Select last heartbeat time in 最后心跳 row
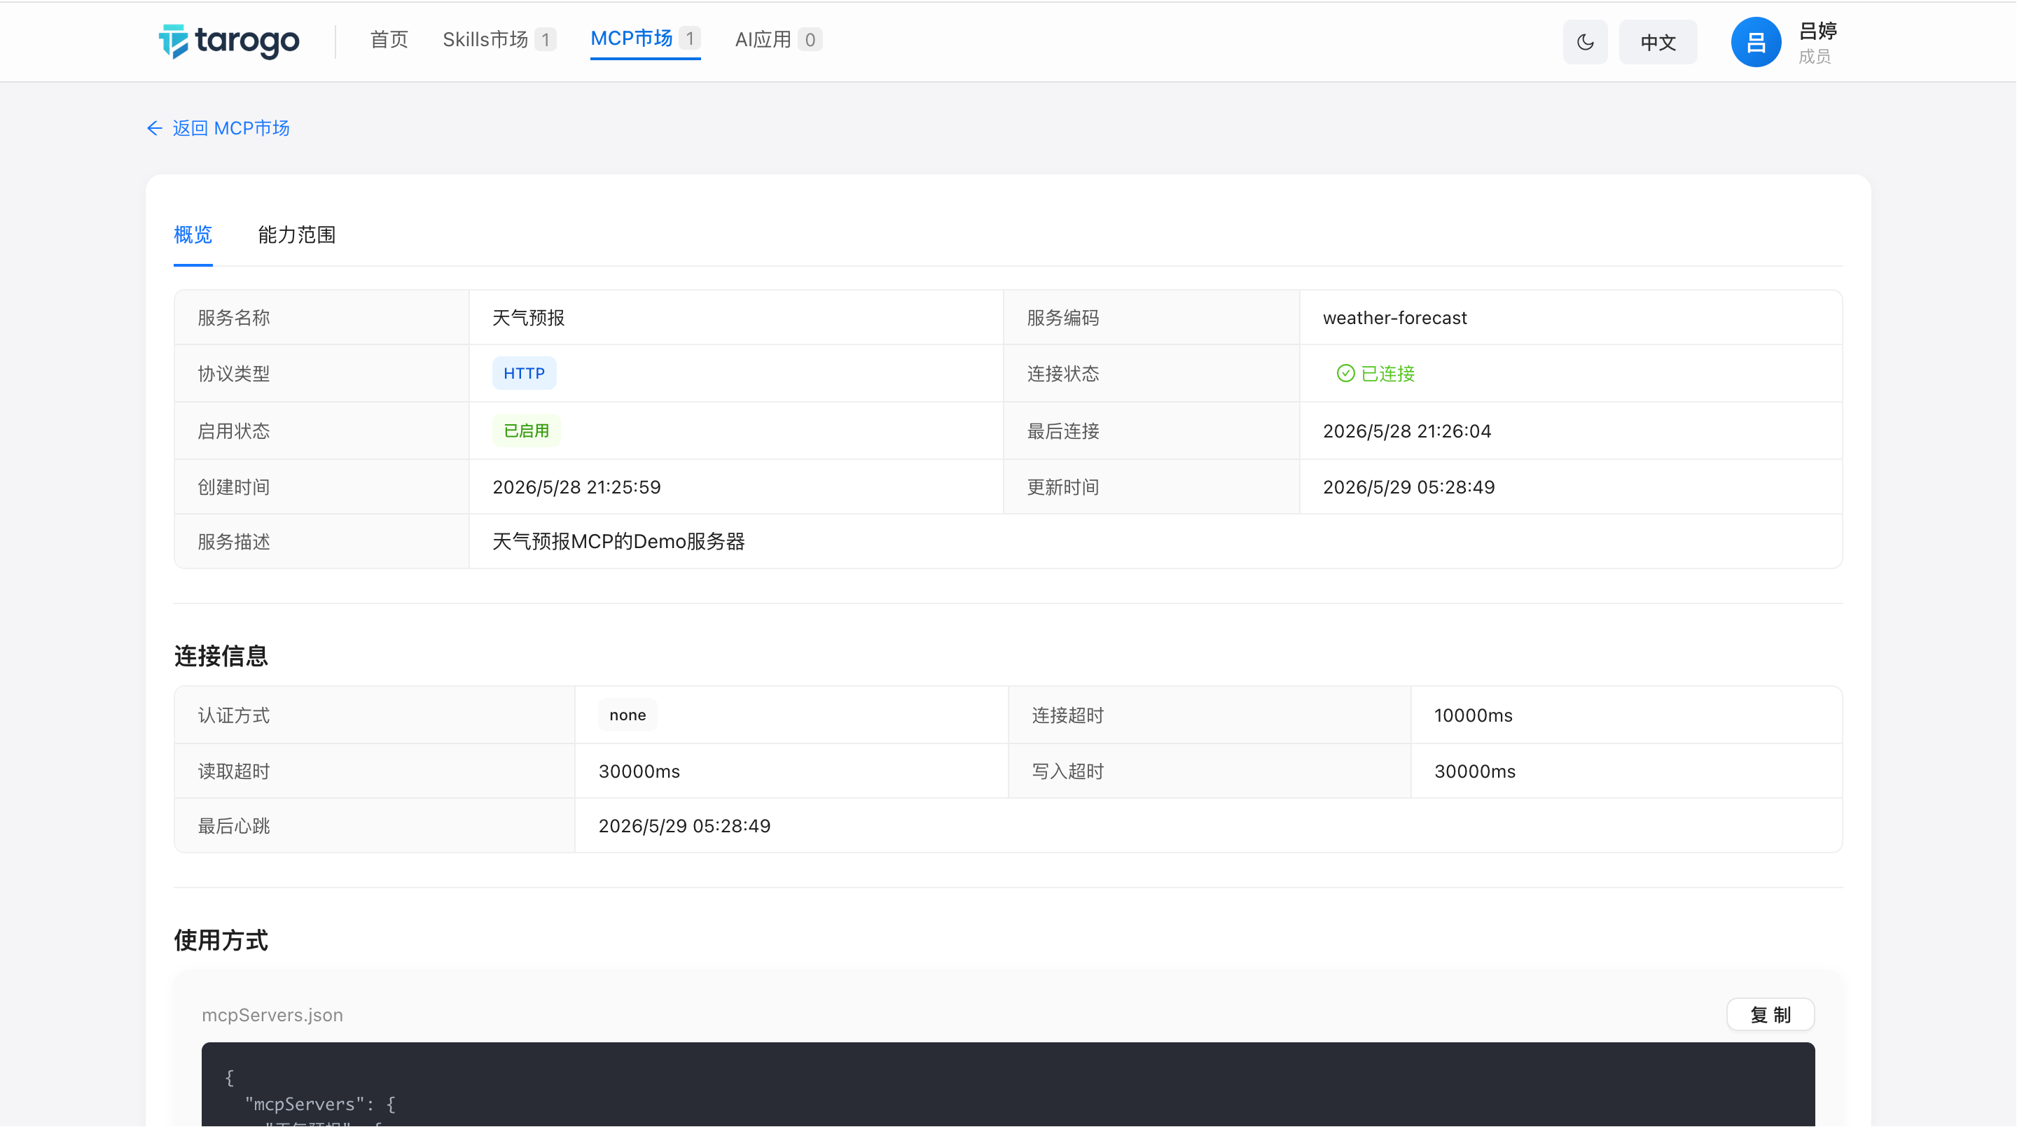 (684, 827)
